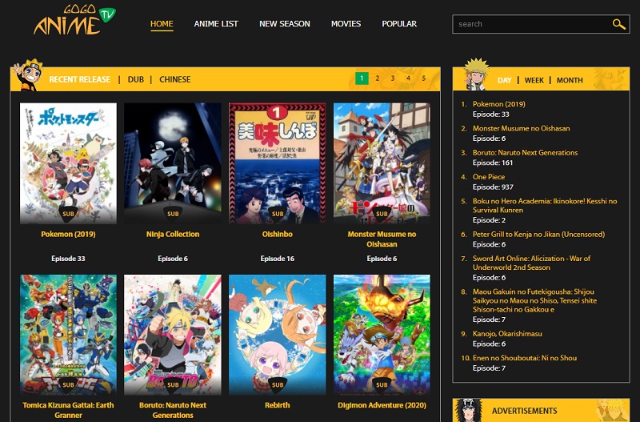
Task: Click the Digimon Adventure (2020) title link
Action: click(x=382, y=405)
